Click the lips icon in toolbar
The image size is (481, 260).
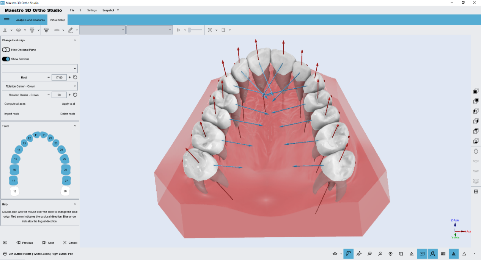coord(18,30)
